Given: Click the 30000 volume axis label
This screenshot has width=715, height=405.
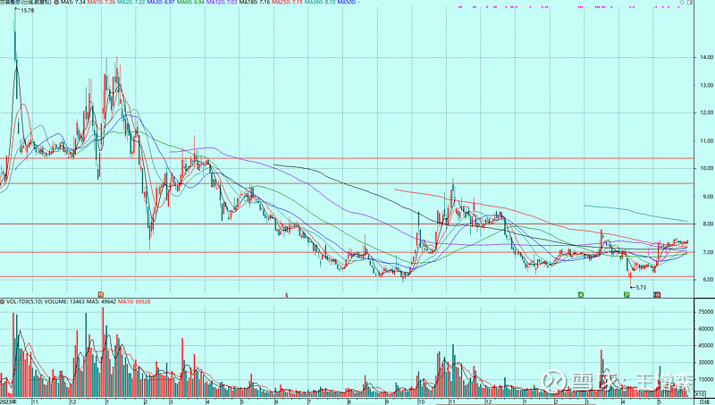Looking at the screenshot, I should pyautogui.click(x=705, y=363).
